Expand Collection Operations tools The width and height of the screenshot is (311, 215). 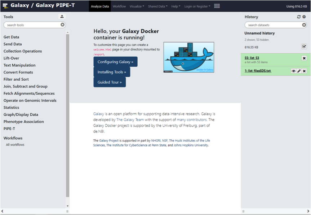click(x=23, y=51)
